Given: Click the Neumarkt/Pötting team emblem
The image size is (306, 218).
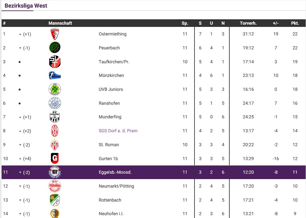Looking at the screenshot, I should pyautogui.click(x=55, y=186).
